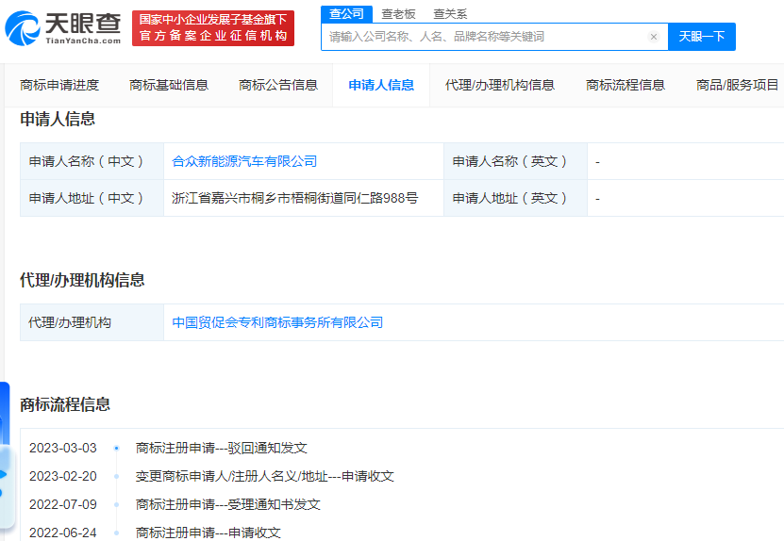The image size is (784, 541).
Task: Select the 商标公告信息 tab
Action: [278, 85]
